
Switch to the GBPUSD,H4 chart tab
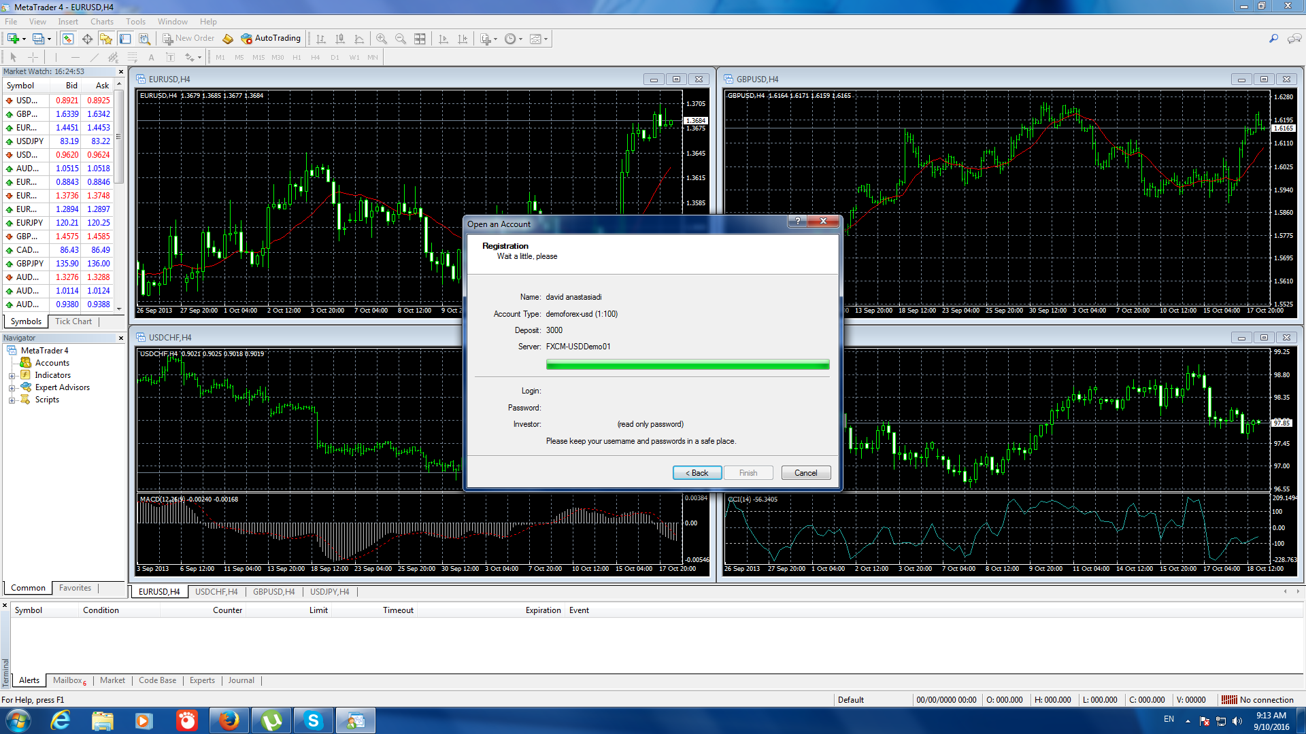pyautogui.click(x=273, y=592)
